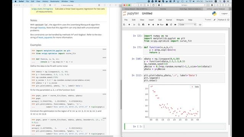This screenshot has height=137, width=244.
Task: Open Jupyter Edit menu
Action: pyautogui.click(x=134, y=20)
